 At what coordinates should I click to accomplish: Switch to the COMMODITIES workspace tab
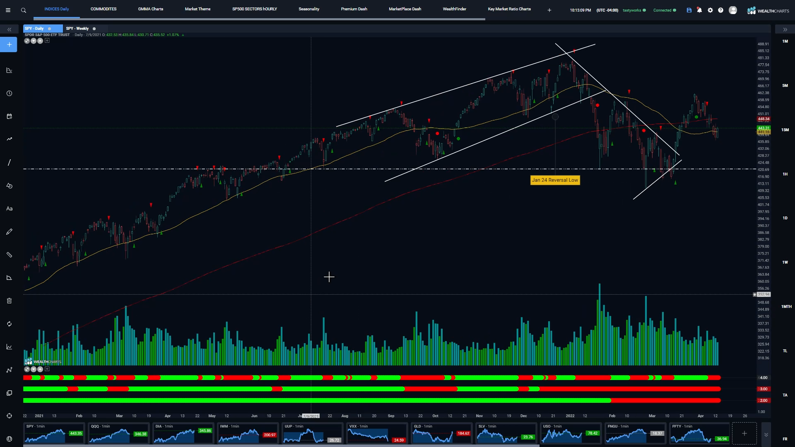104,9
